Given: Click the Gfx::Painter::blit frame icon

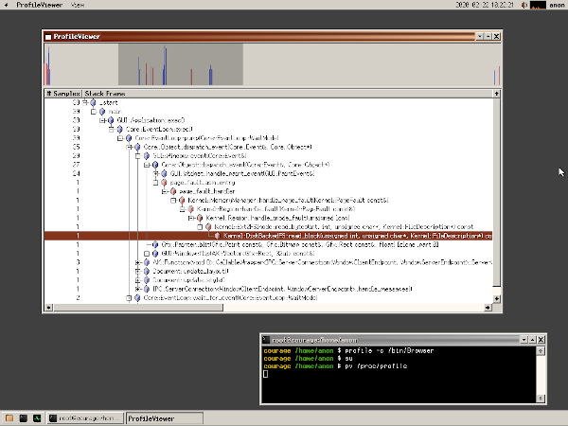Looking at the screenshot, I should click(155, 244).
